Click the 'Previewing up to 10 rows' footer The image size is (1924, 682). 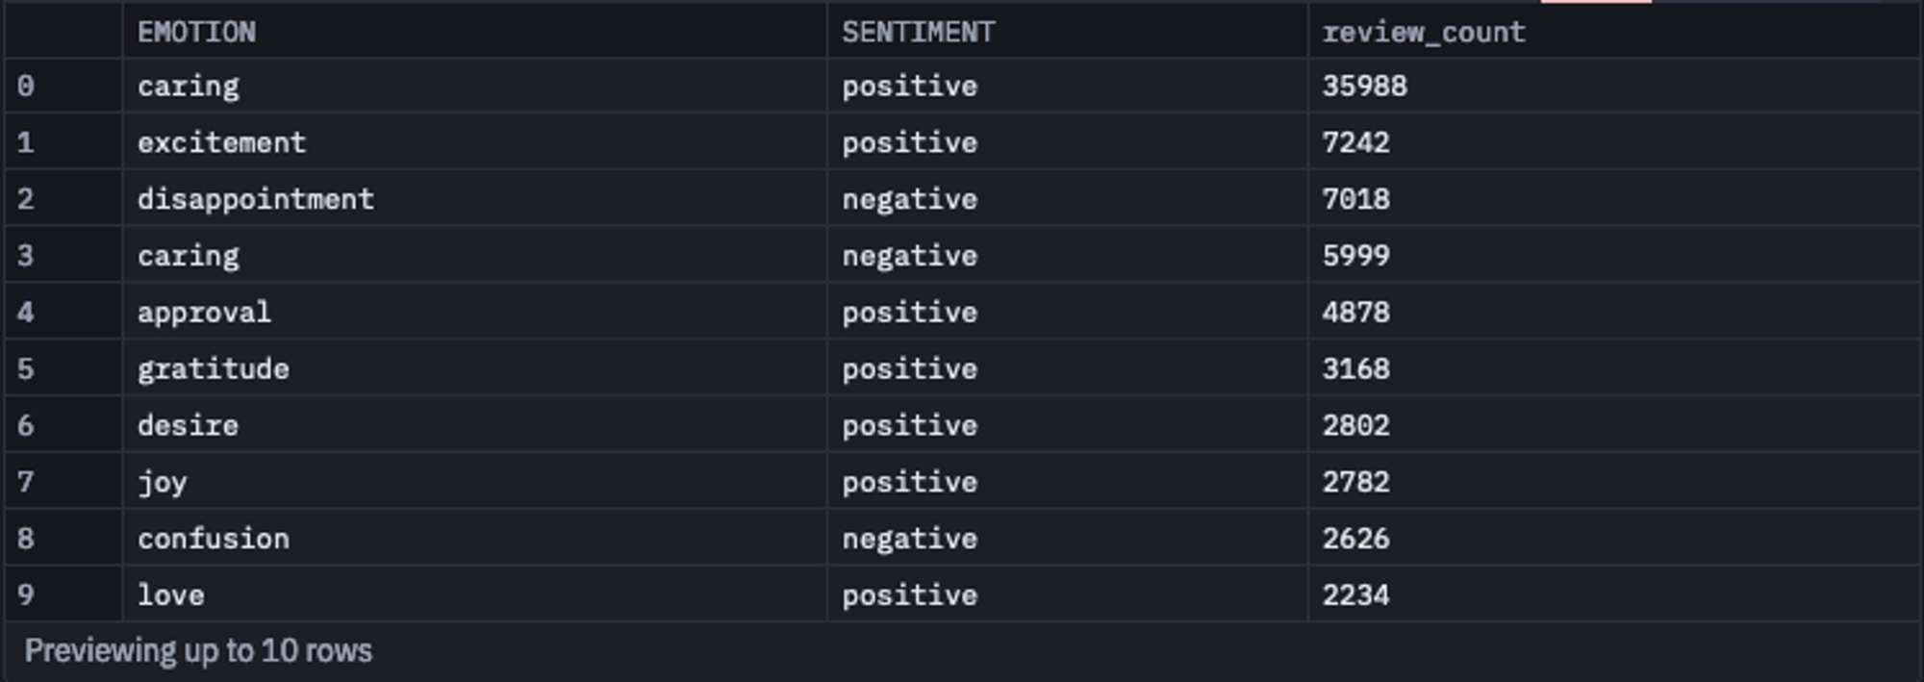(198, 651)
